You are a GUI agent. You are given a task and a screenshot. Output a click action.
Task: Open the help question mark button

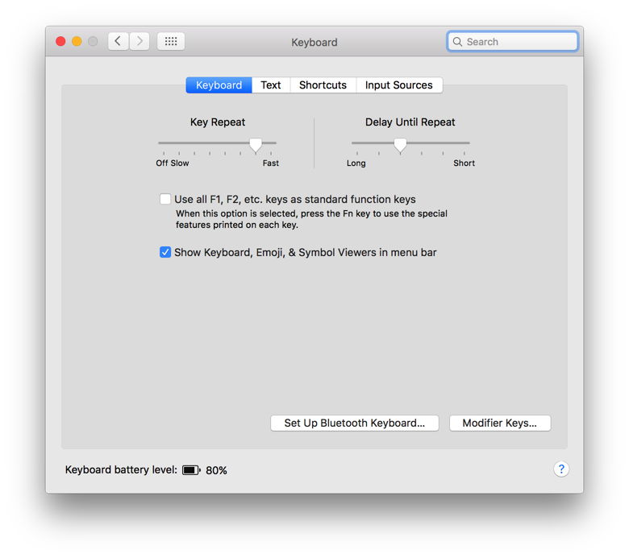click(561, 469)
